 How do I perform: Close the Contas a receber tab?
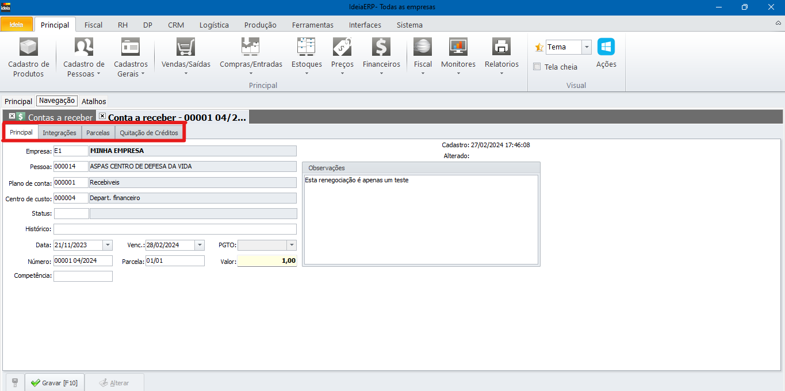click(12, 116)
